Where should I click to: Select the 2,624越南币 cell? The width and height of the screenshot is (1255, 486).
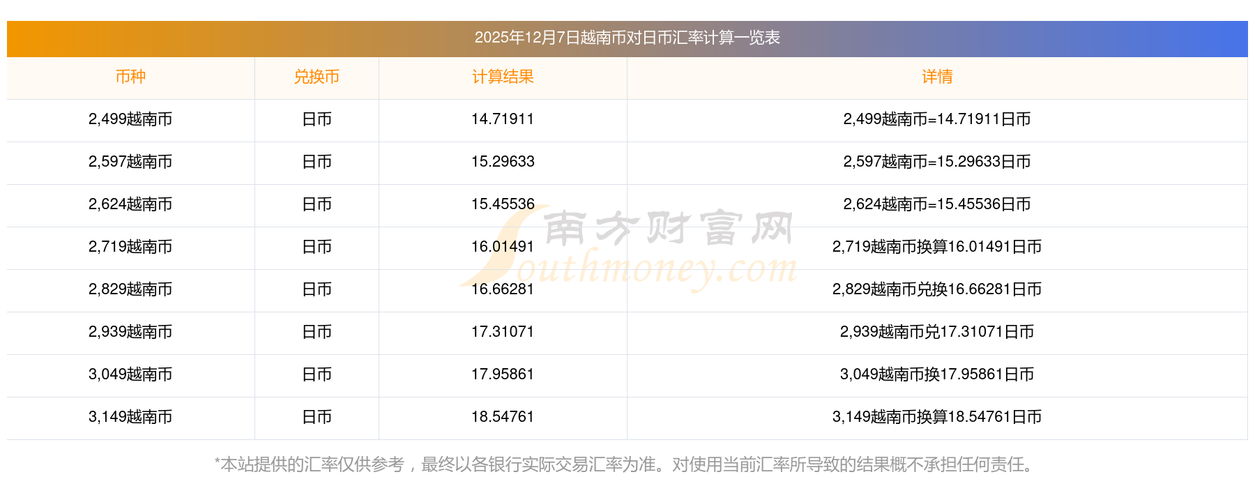(130, 204)
